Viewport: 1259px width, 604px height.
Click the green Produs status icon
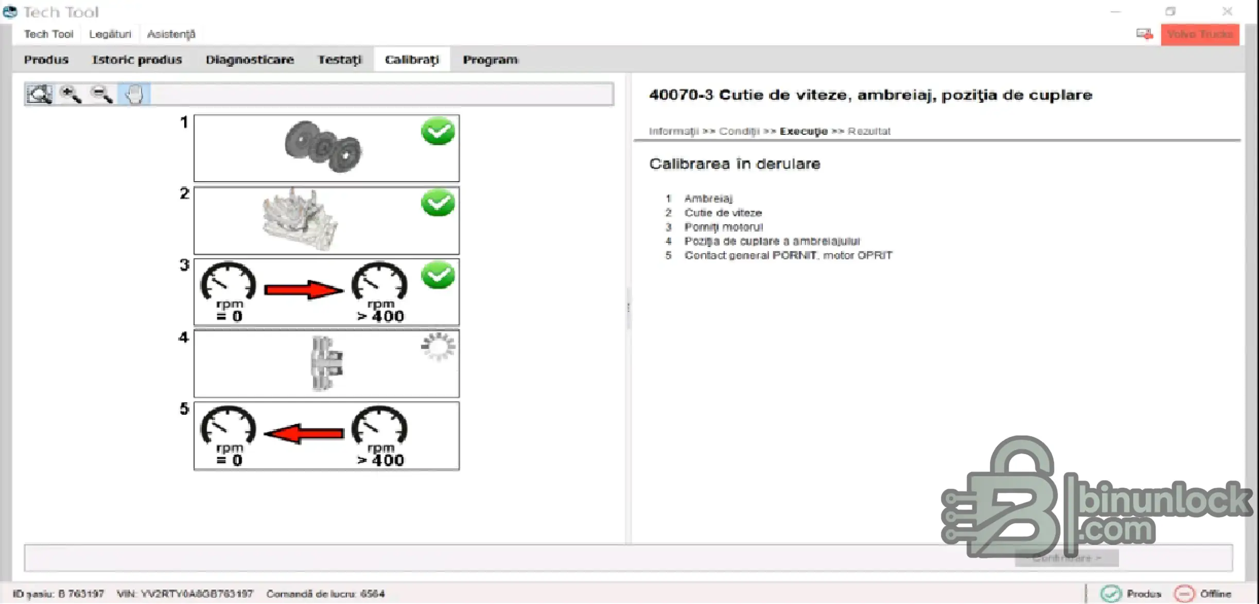1110,594
